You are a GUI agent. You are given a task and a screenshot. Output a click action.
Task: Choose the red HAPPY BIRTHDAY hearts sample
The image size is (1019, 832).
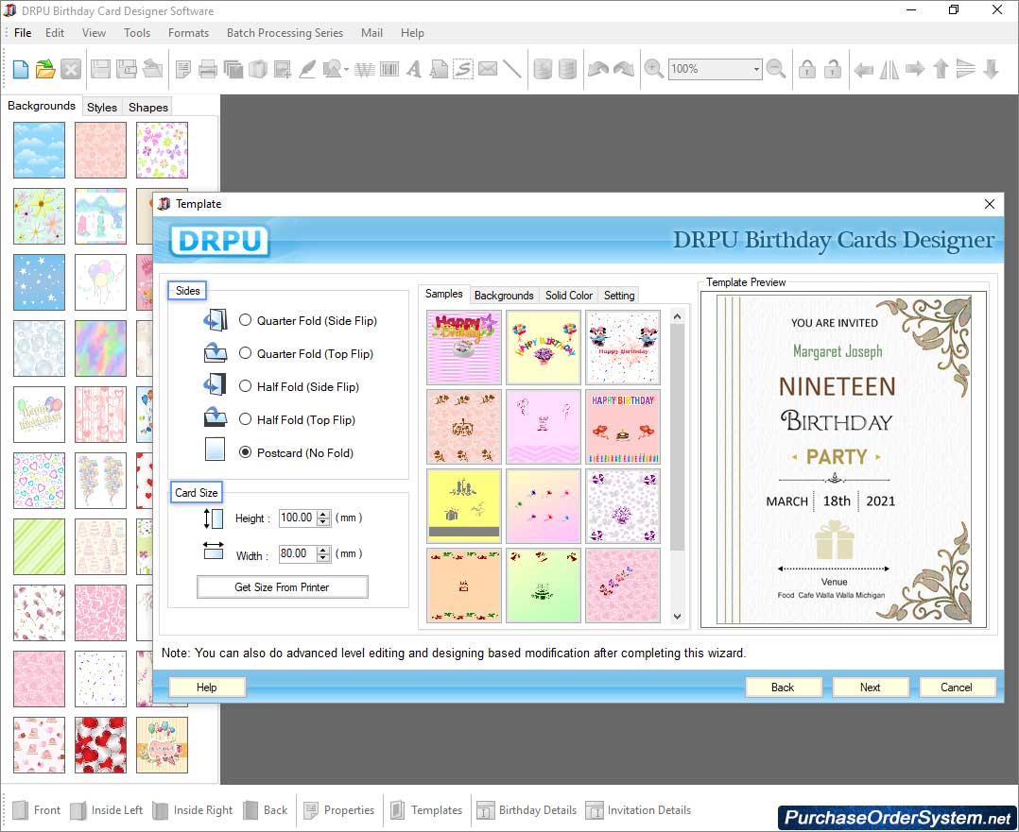click(x=623, y=426)
